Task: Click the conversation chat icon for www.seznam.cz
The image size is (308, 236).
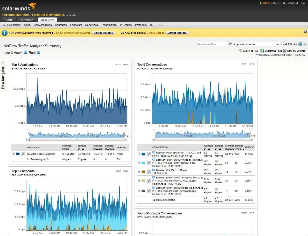Action: point(154,152)
